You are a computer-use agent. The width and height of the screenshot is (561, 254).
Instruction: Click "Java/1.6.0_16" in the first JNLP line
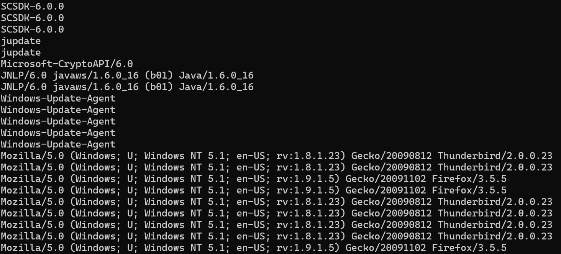pos(216,75)
